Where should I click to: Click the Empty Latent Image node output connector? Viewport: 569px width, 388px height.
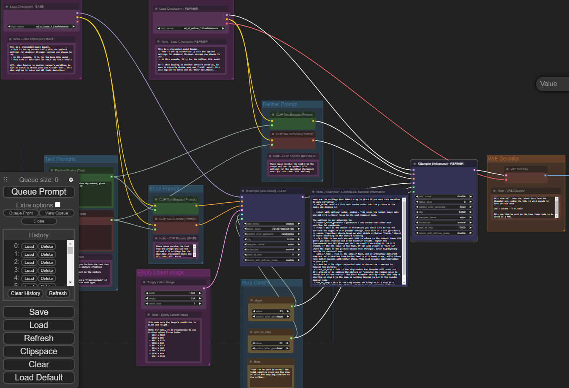coord(204,288)
